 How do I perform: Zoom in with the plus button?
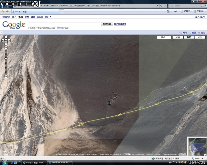tap(6, 47)
